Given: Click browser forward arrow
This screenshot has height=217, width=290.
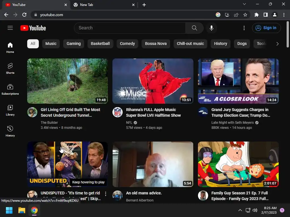Looking at the screenshot, I should [15, 15].
